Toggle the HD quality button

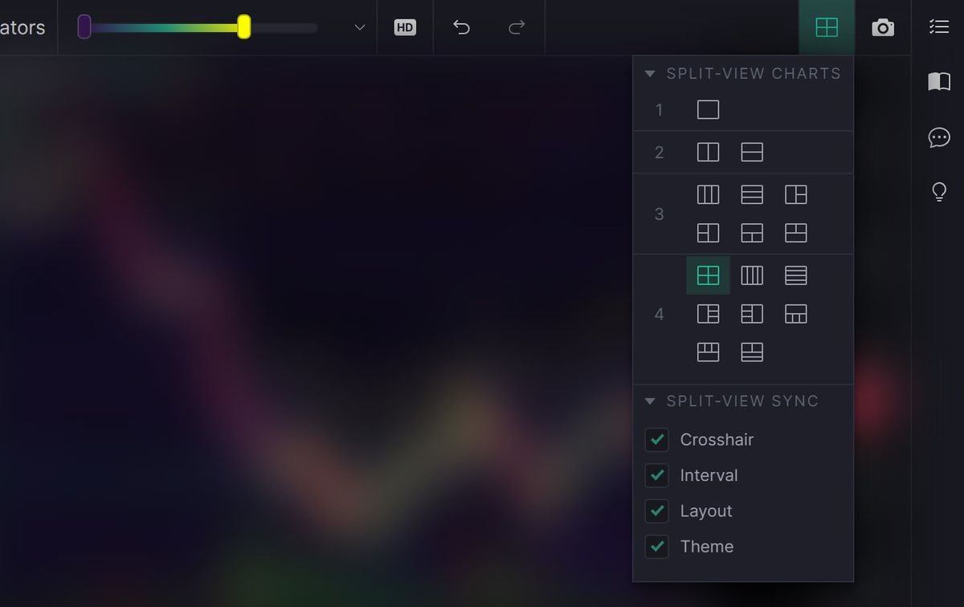(405, 27)
